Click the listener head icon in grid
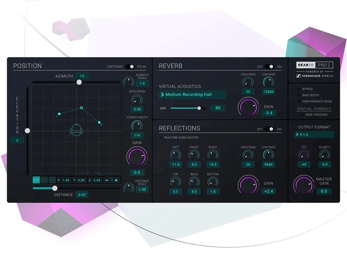The width and height of the screenshot is (347, 260). click(76, 130)
